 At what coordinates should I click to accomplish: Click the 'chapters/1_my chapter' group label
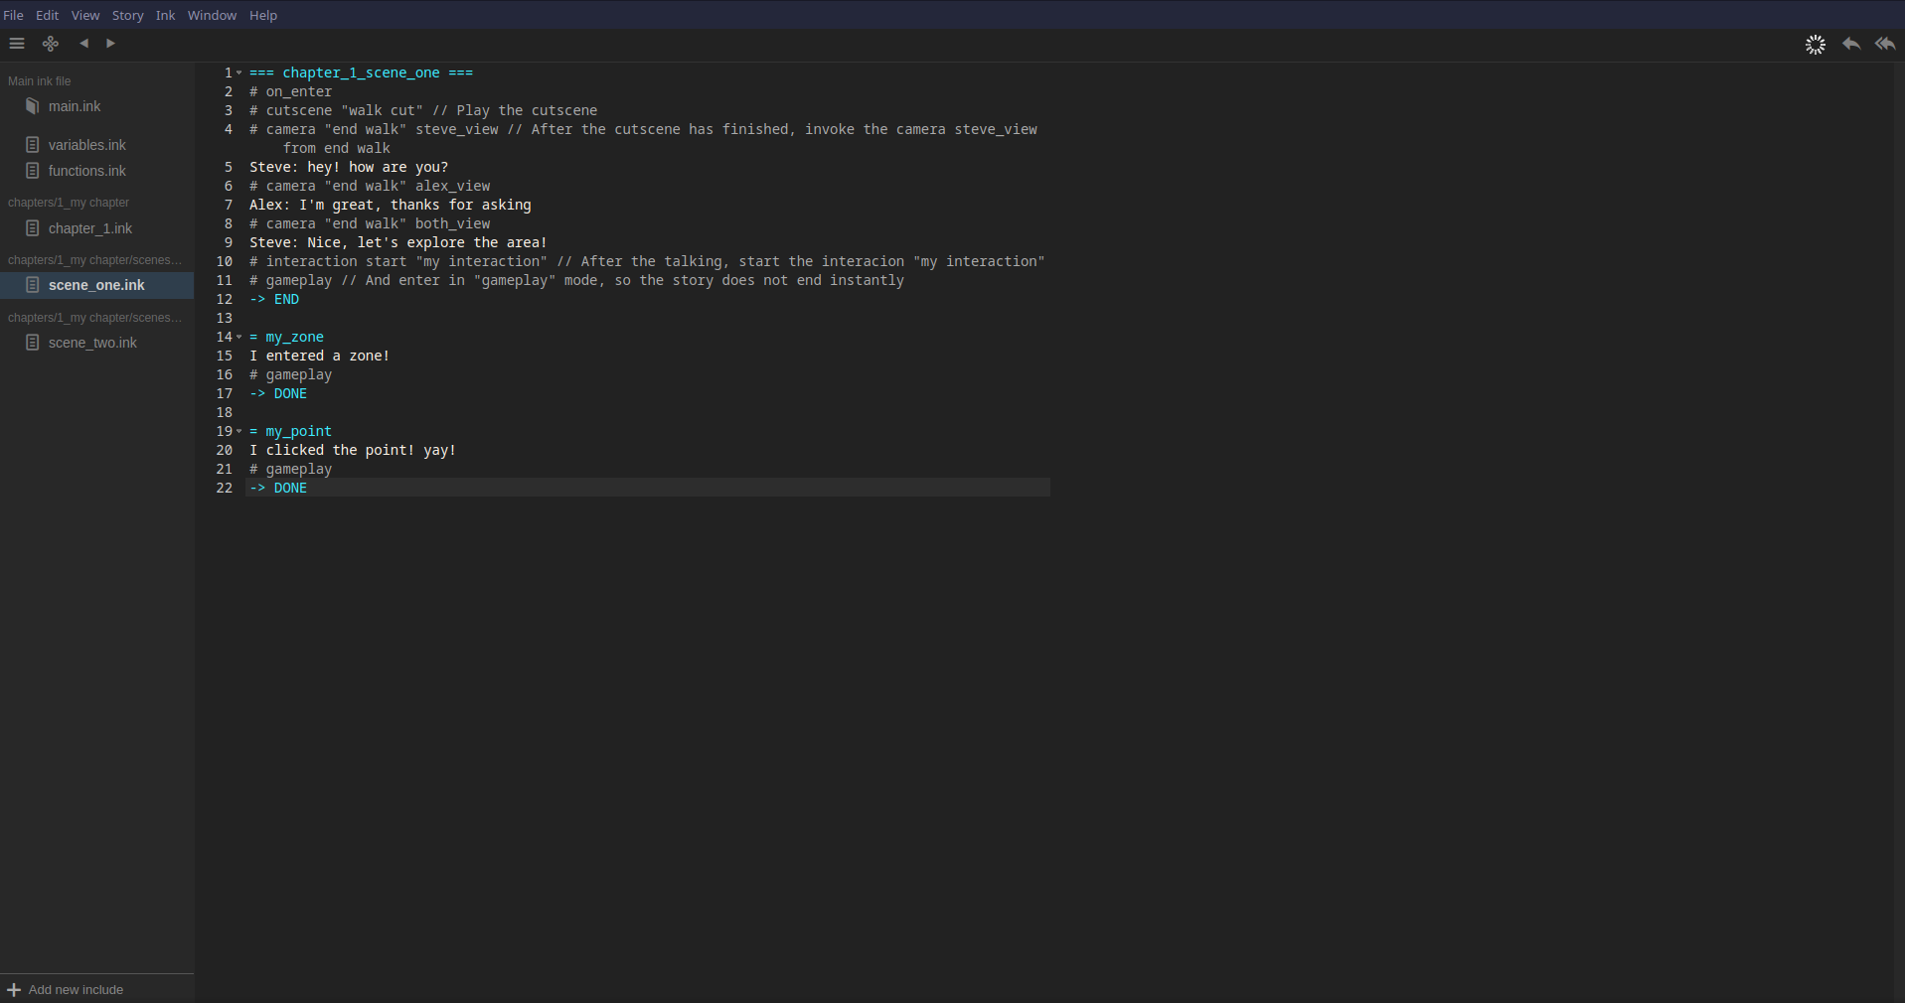coord(69,203)
